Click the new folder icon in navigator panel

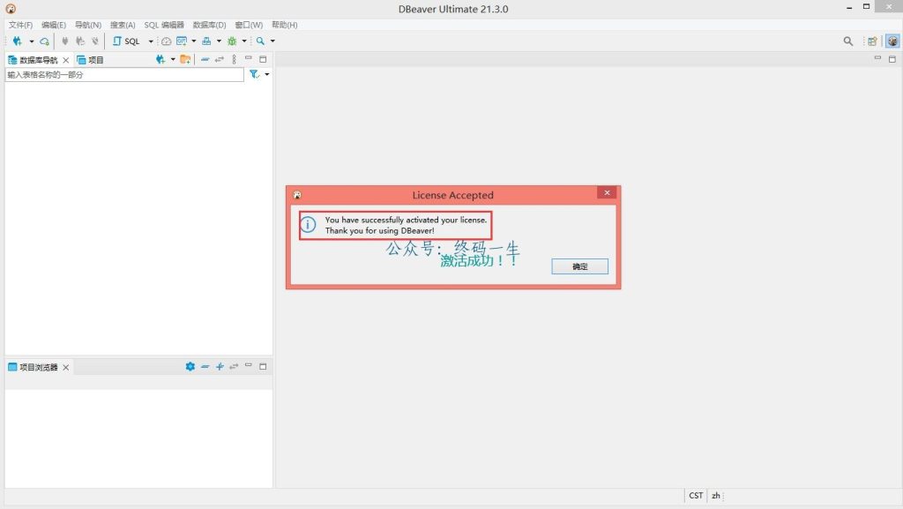pos(185,59)
